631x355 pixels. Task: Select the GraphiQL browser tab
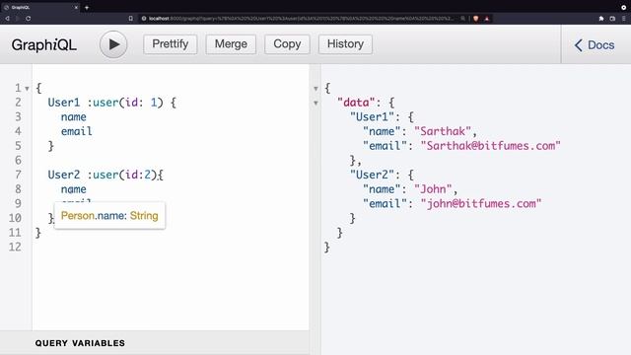click(x=40, y=7)
